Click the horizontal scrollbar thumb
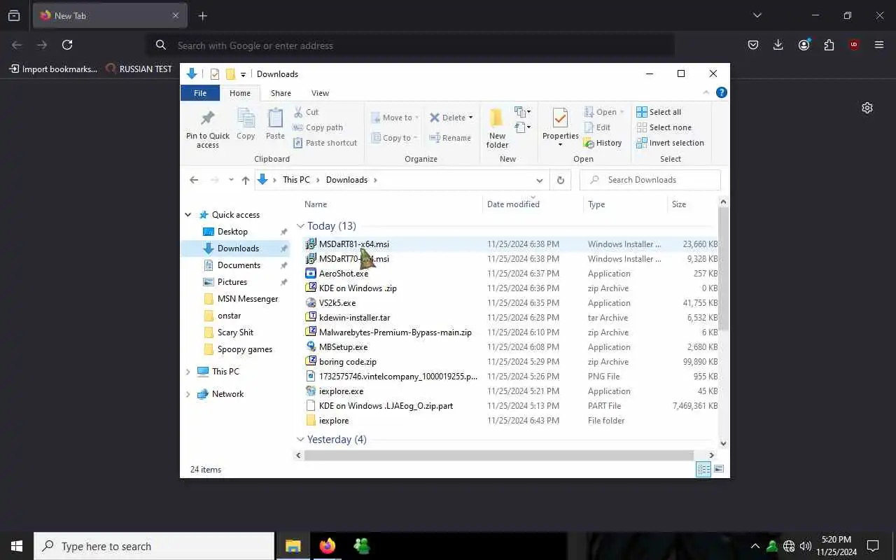 pos(498,455)
